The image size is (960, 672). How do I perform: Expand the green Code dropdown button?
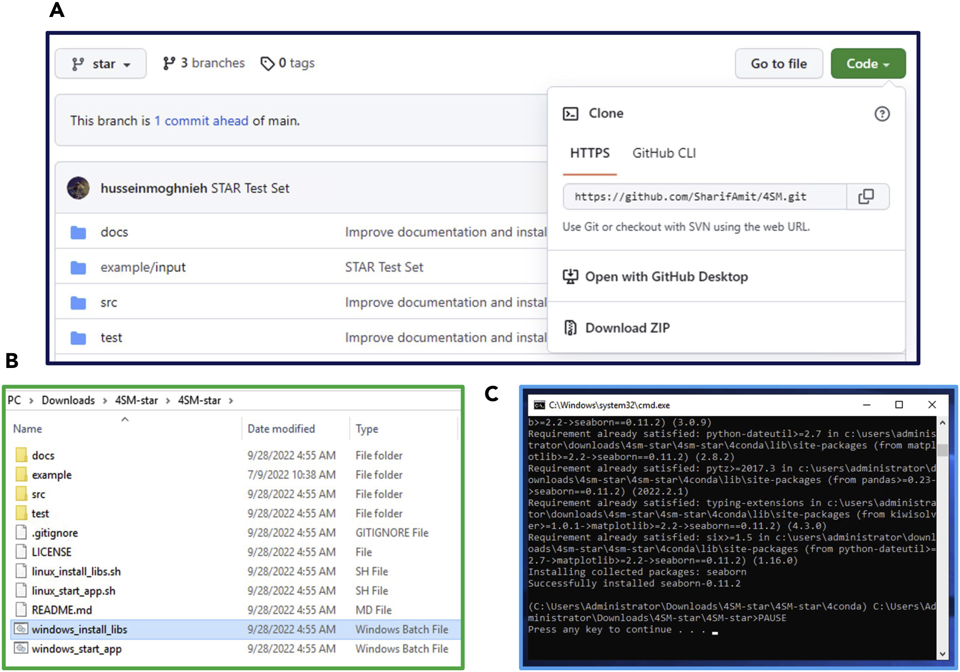tap(868, 64)
